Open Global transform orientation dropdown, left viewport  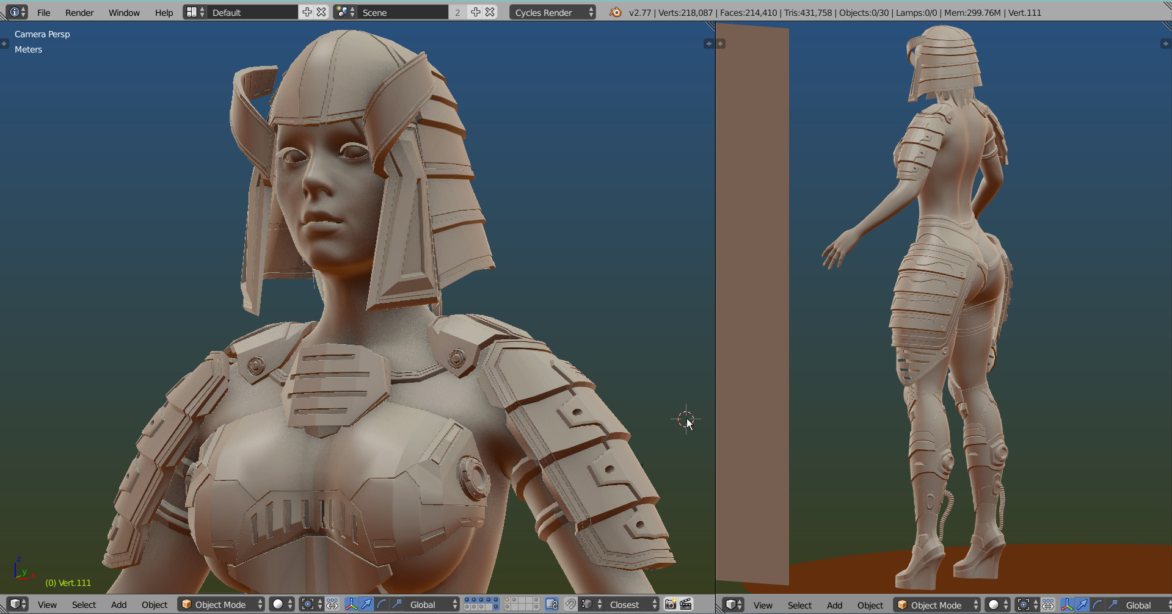tap(432, 604)
